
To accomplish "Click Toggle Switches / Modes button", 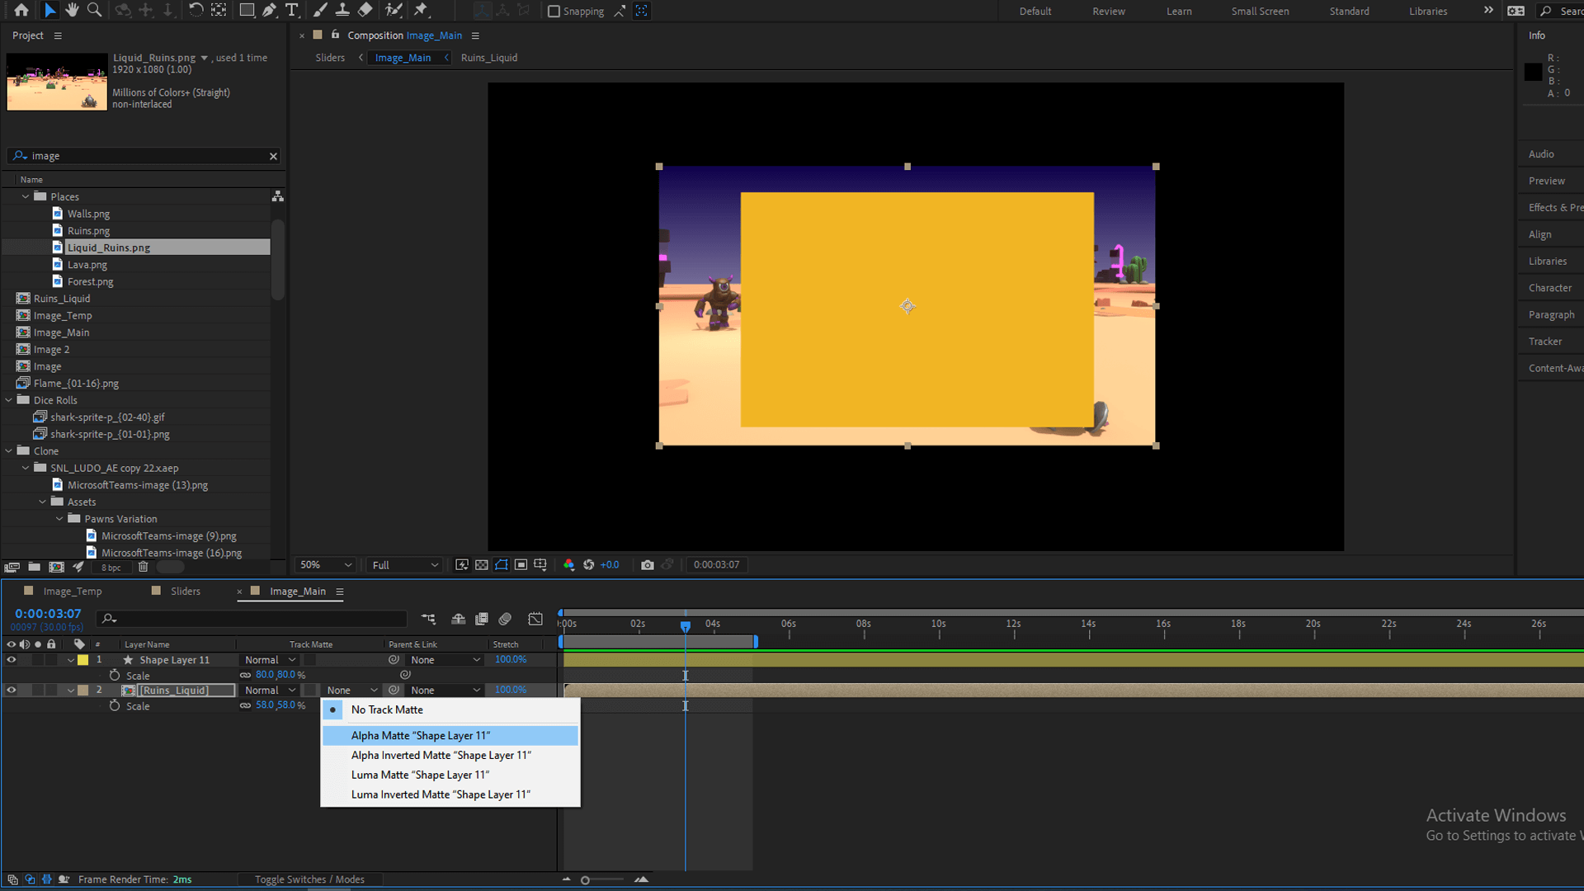I will click(x=309, y=879).
